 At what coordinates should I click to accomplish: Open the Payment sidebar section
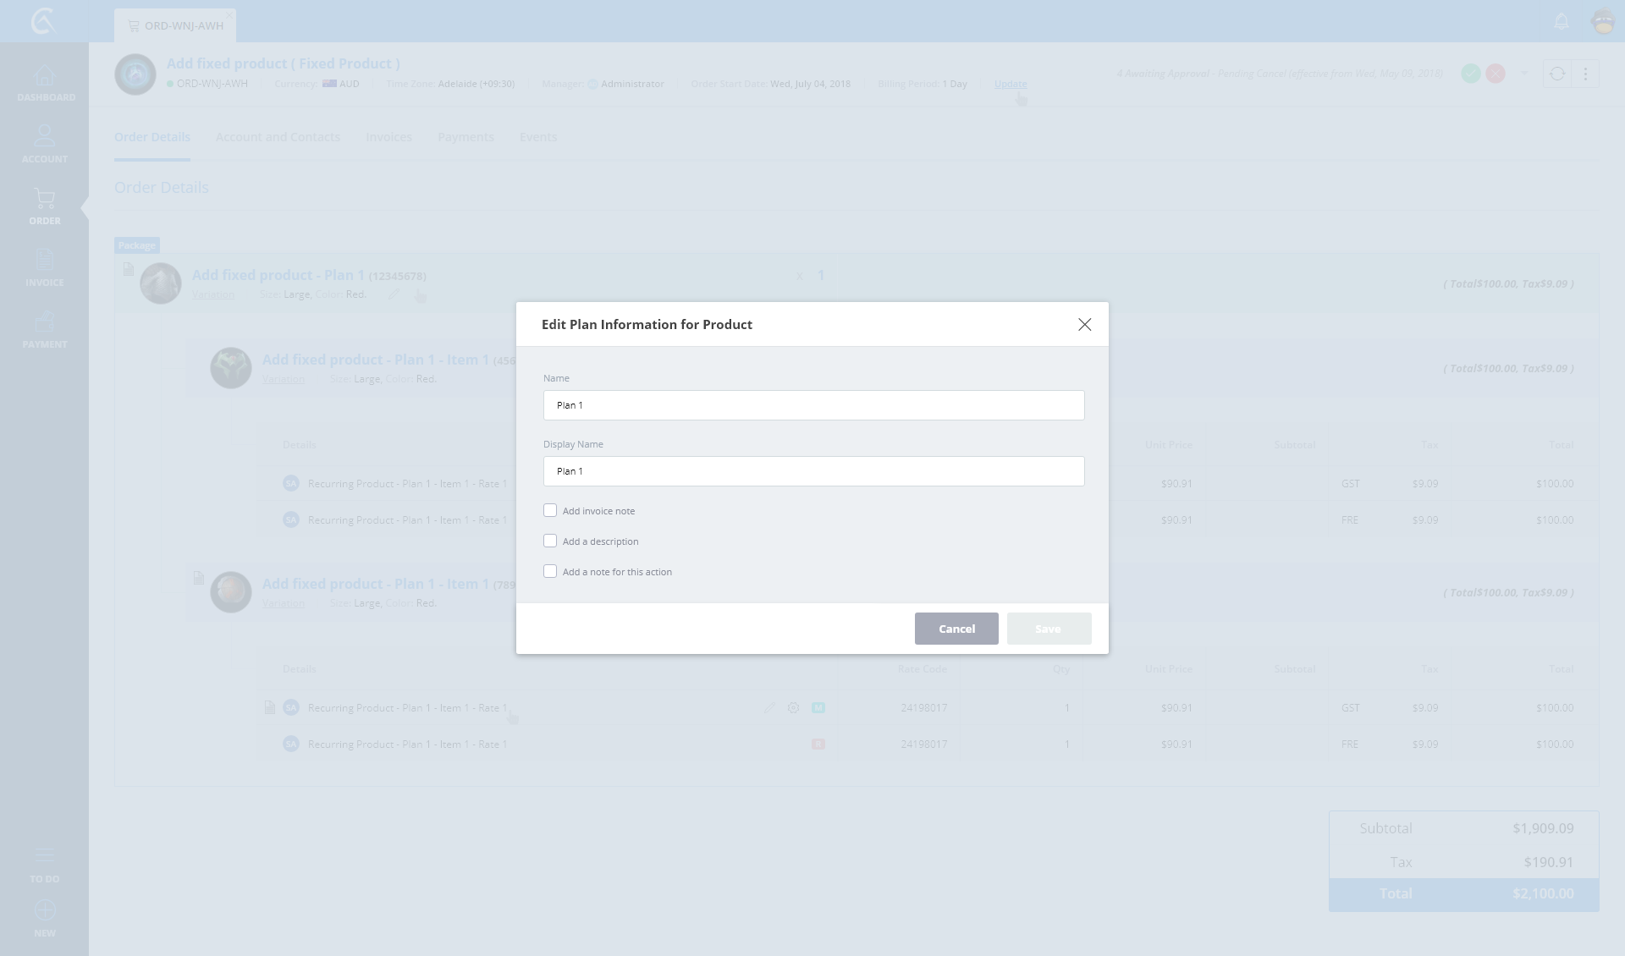[x=45, y=329]
